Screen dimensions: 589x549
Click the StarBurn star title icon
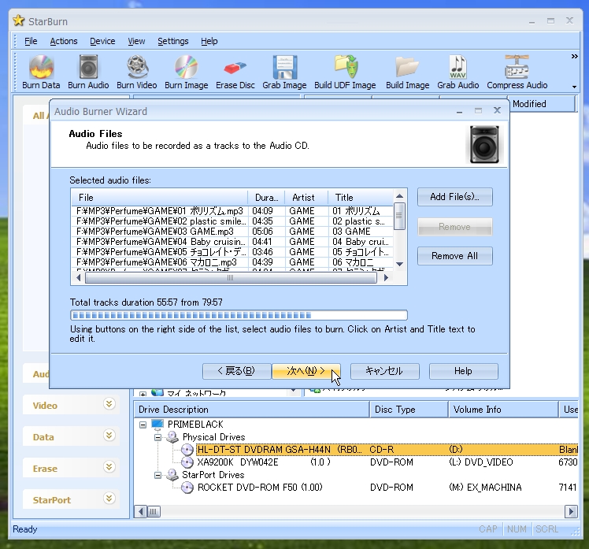(18, 20)
